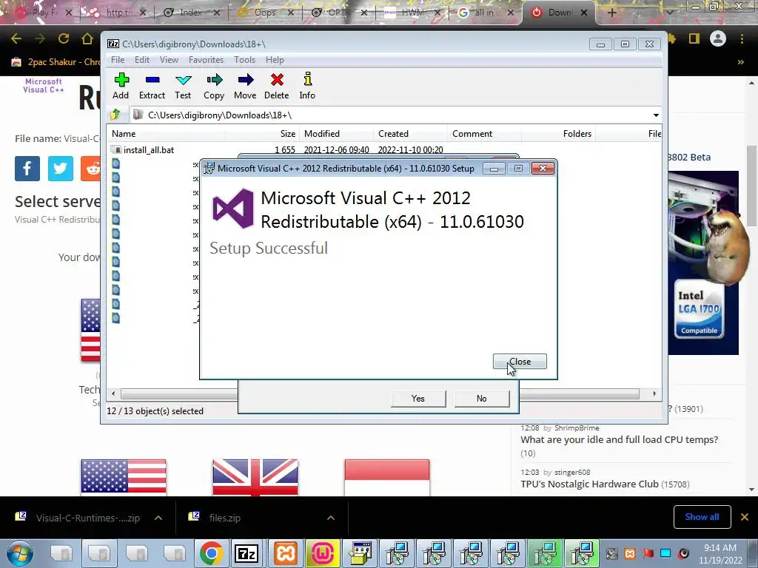Viewport: 758px width, 568px height.
Task: Close the Chrome downloads bar
Action: pos(745,517)
